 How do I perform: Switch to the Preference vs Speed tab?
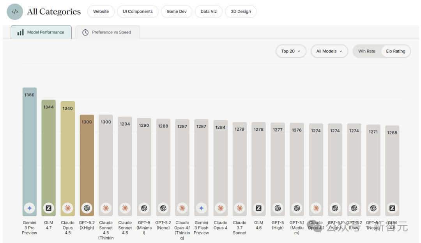pyautogui.click(x=108, y=32)
